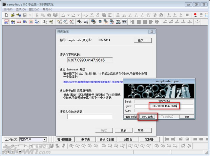Screen dimensions: 210x156
Task: Click the Zoom in magnifier in bottom toolbar
Action: click(x=71, y=146)
